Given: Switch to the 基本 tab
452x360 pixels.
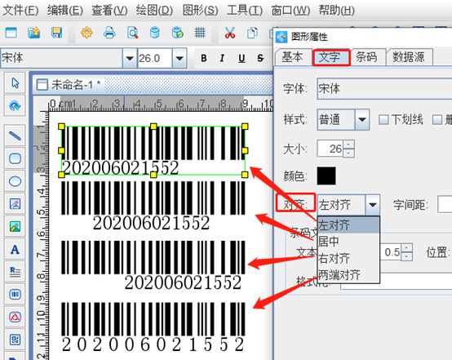Looking at the screenshot, I should pyautogui.click(x=293, y=57).
